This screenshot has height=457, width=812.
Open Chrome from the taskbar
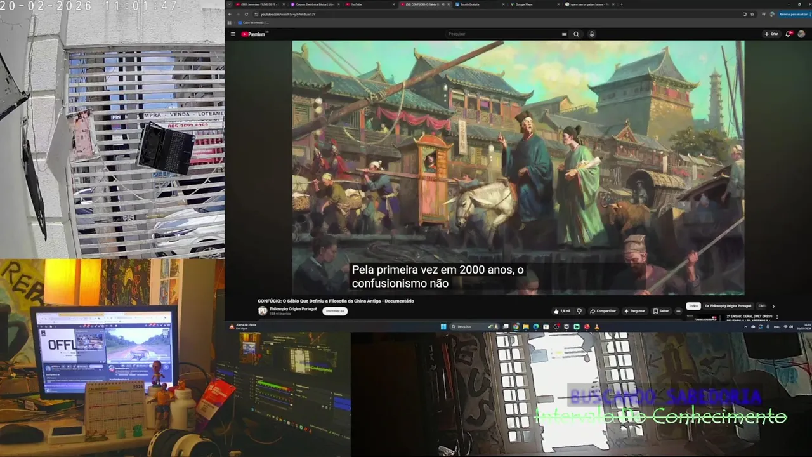coord(516,327)
